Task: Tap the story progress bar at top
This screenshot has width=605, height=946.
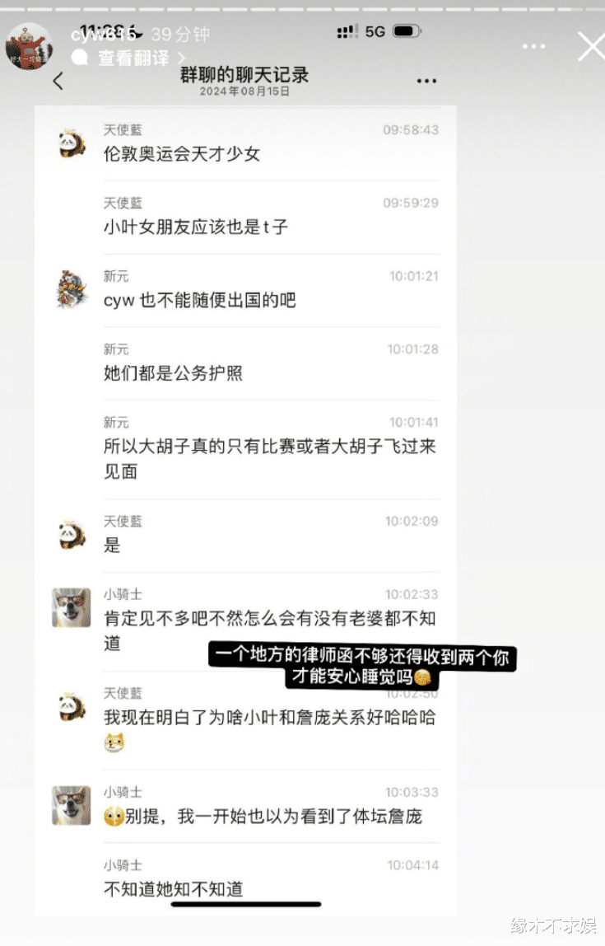Action: coord(303,10)
